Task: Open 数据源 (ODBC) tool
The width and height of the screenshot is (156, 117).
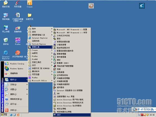Action: [72, 63]
